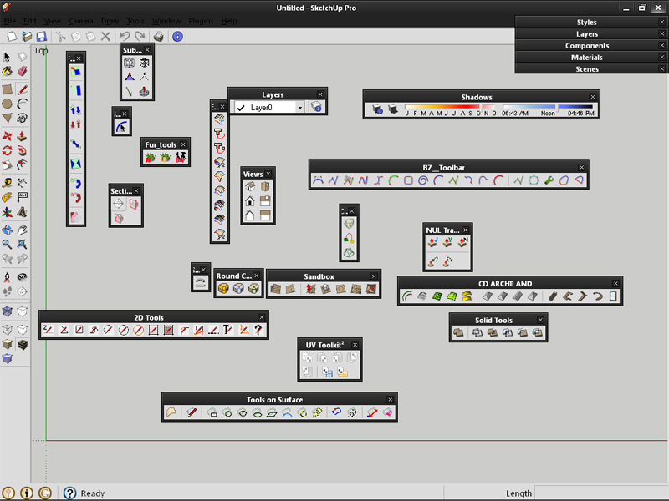Click first icon in Solid Tools toolbar
The height and width of the screenshot is (501, 669).
point(458,332)
